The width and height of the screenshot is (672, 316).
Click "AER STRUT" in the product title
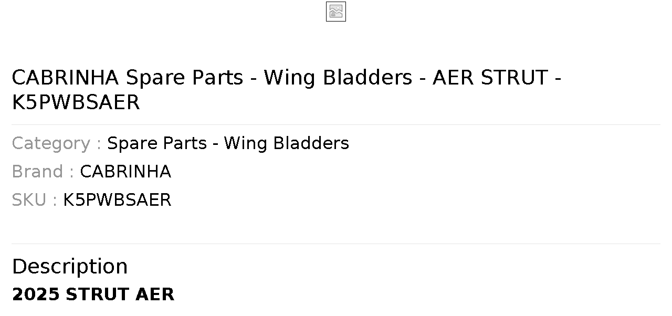point(490,78)
